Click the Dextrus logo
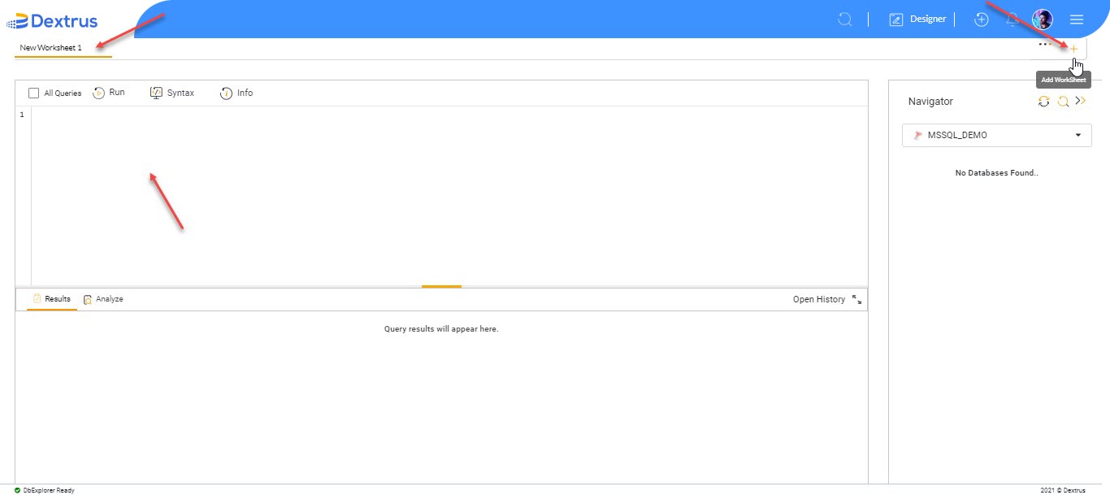The height and width of the screenshot is (495, 1110). [x=52, y=20]
